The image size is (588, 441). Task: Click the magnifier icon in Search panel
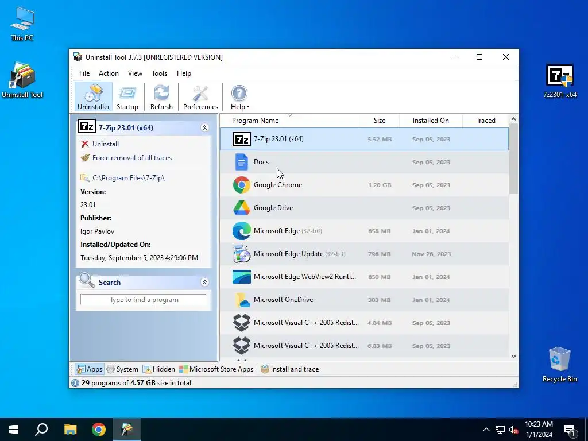[87, 280]
